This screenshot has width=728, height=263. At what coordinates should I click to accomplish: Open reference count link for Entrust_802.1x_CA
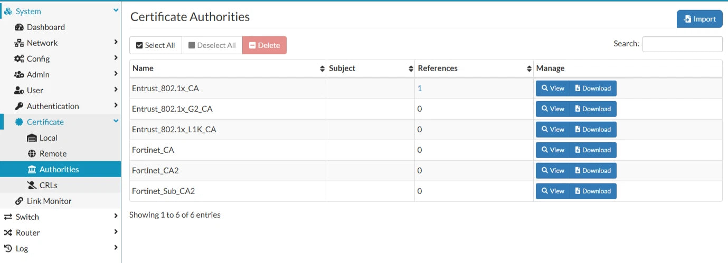(x=420, y=89)
